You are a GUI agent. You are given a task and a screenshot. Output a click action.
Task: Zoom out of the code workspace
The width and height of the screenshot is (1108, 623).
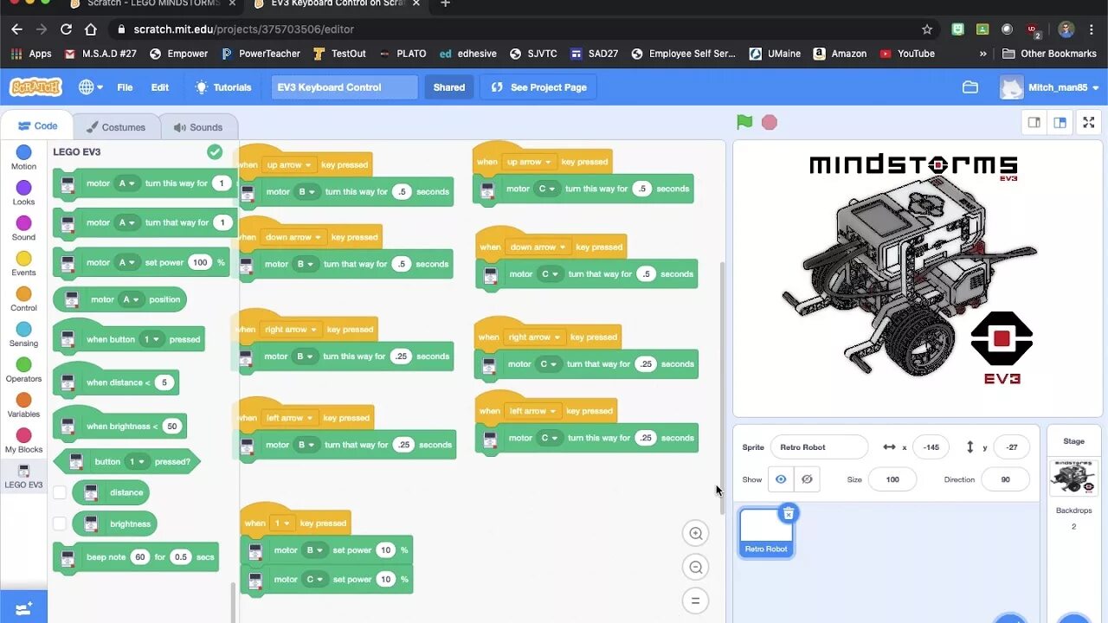coord(695,568)
